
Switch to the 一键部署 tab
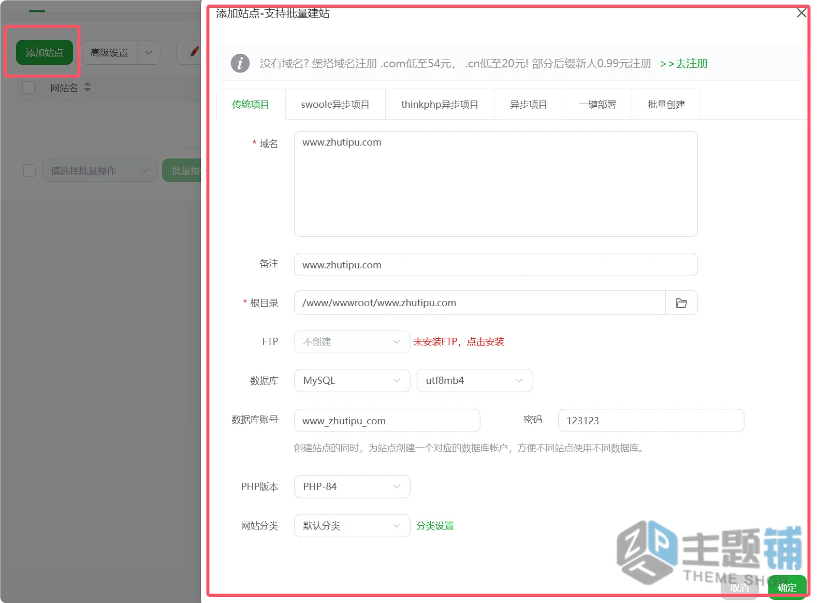point(597,105)
